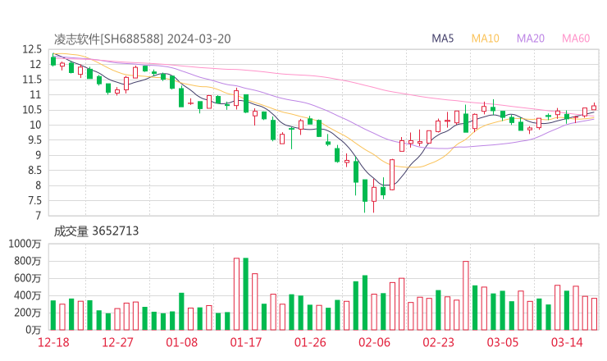Click the 01-26 date label
Viewport: 607px width, 361px height.
pos(310,342)
